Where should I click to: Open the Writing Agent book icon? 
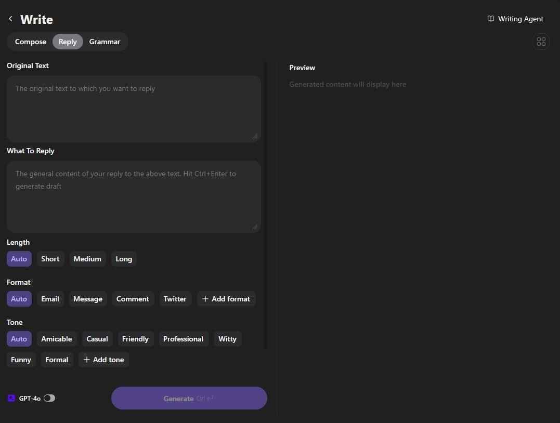(x=491, y=19)
